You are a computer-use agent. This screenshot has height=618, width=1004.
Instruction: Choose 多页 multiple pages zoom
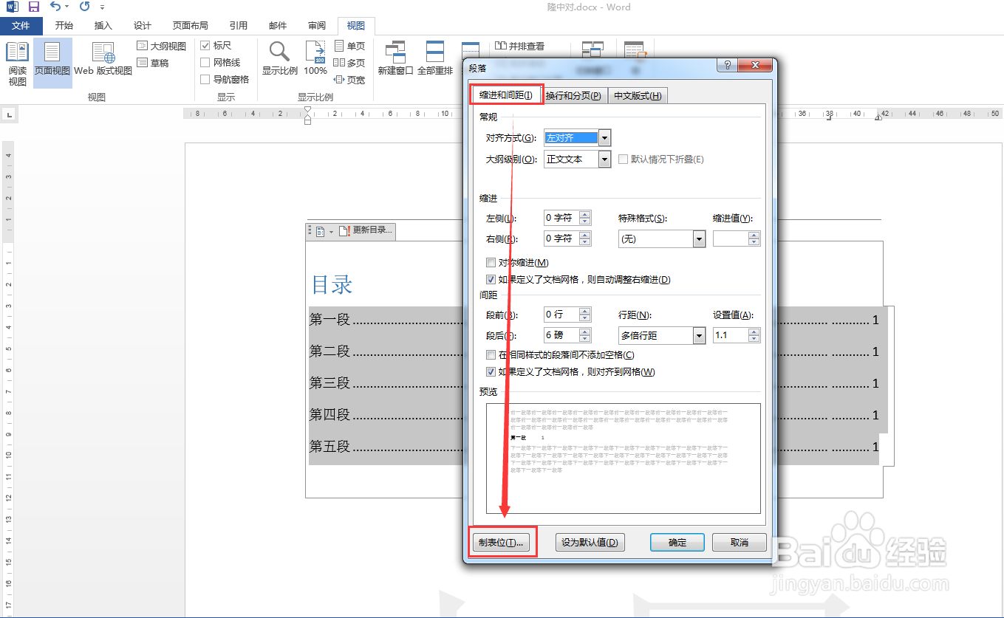pos(349,63)
